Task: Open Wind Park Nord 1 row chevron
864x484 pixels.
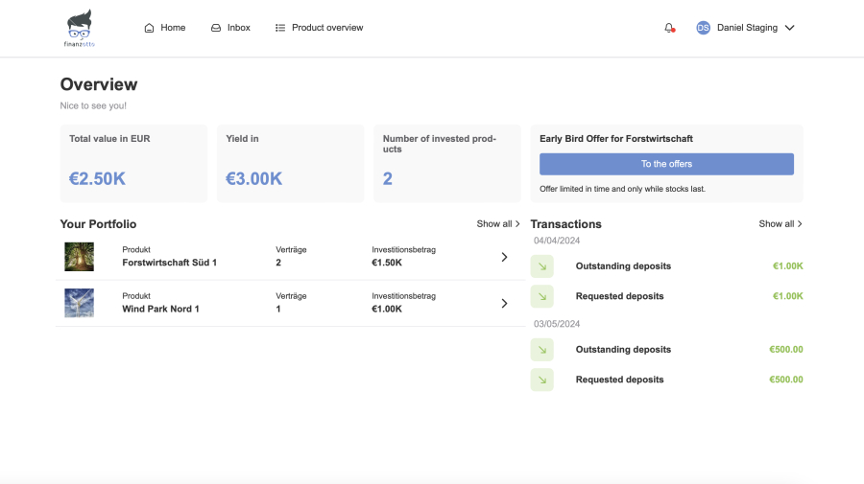Action: point(504,304)
